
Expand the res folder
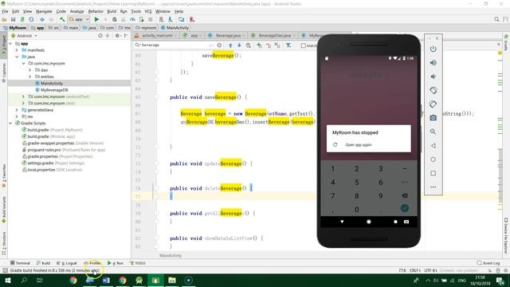pos(17,116)
